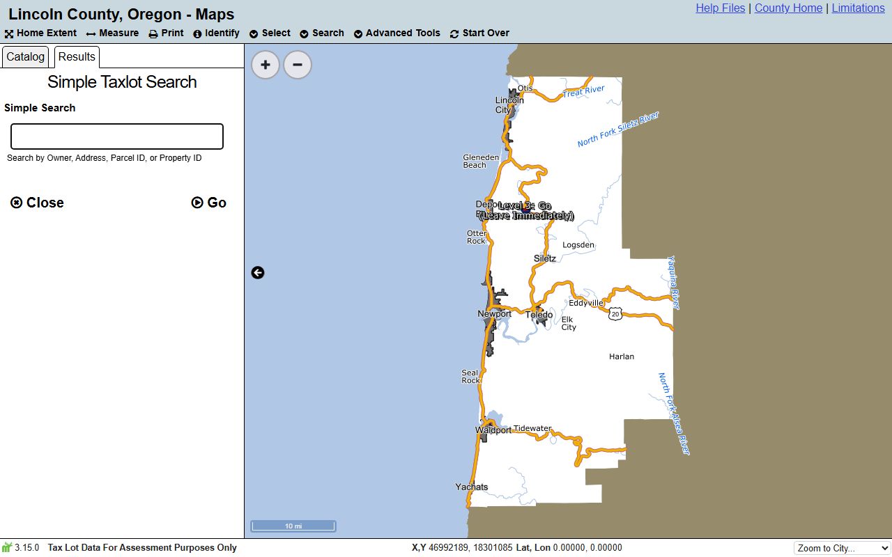Image resolution: width=892 pixels, height=557 pixels.
Task: Open the County Home link
Action: click(788, 8)
